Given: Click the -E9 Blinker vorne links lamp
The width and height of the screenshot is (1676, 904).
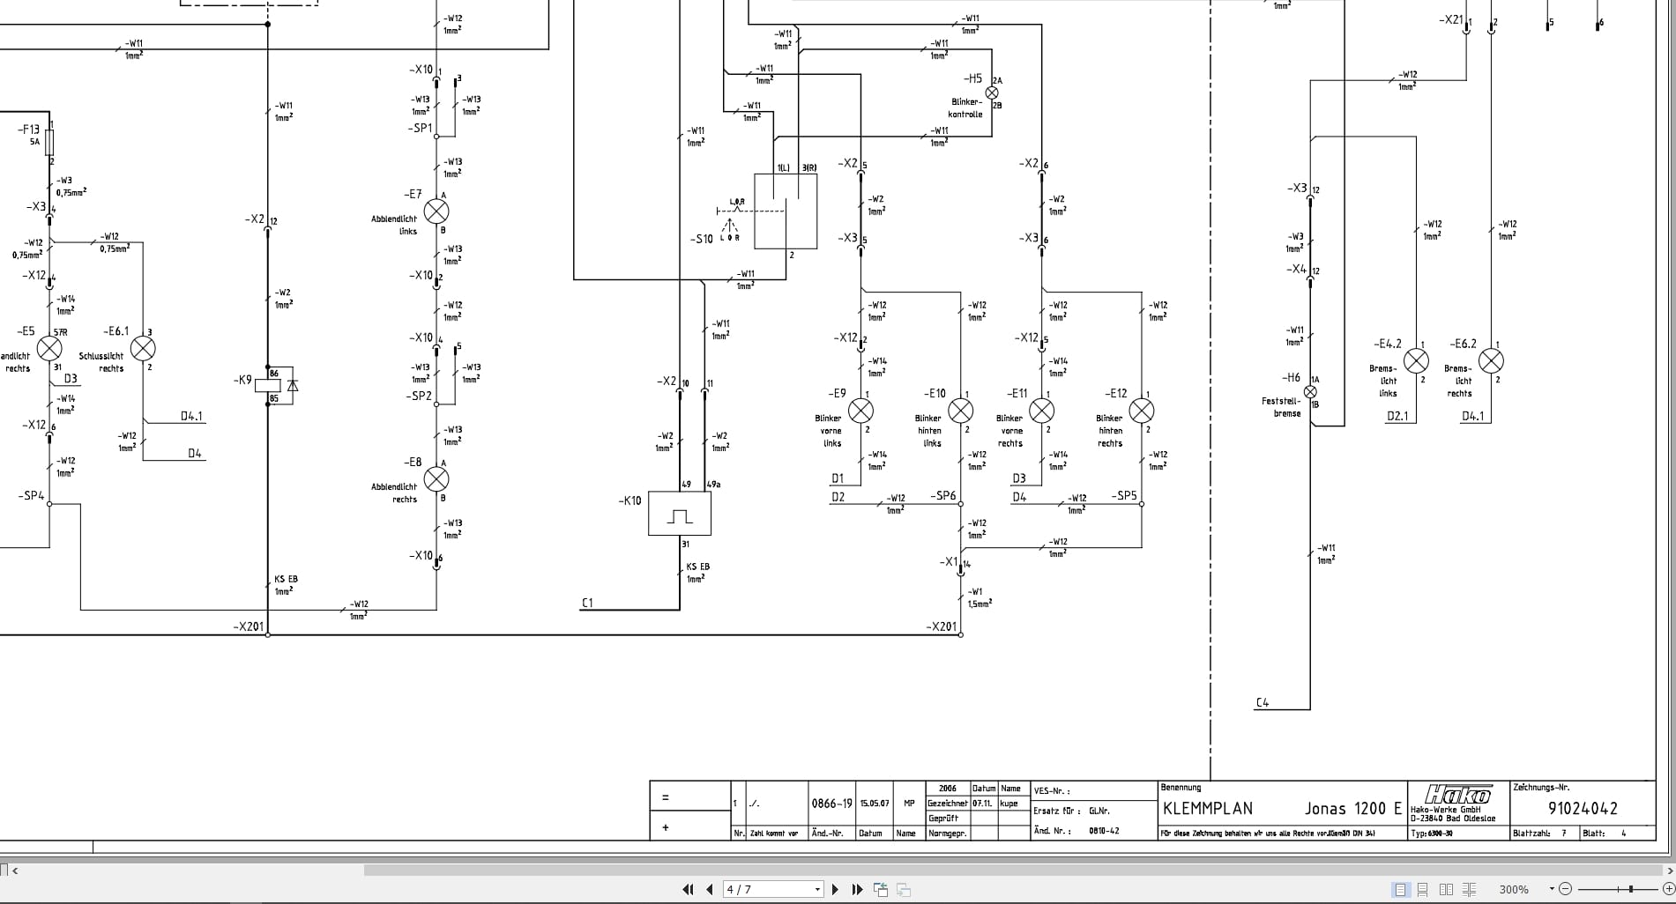Looking at the screenshot, I should (x=860, y=411).
